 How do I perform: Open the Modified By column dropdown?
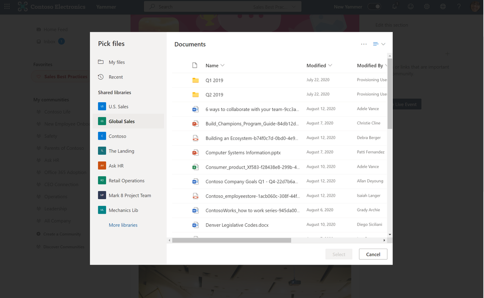[386, 65]
